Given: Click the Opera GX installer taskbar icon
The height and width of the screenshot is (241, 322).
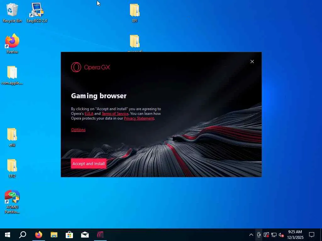Looking at the screenshot, I should (100, 235).
